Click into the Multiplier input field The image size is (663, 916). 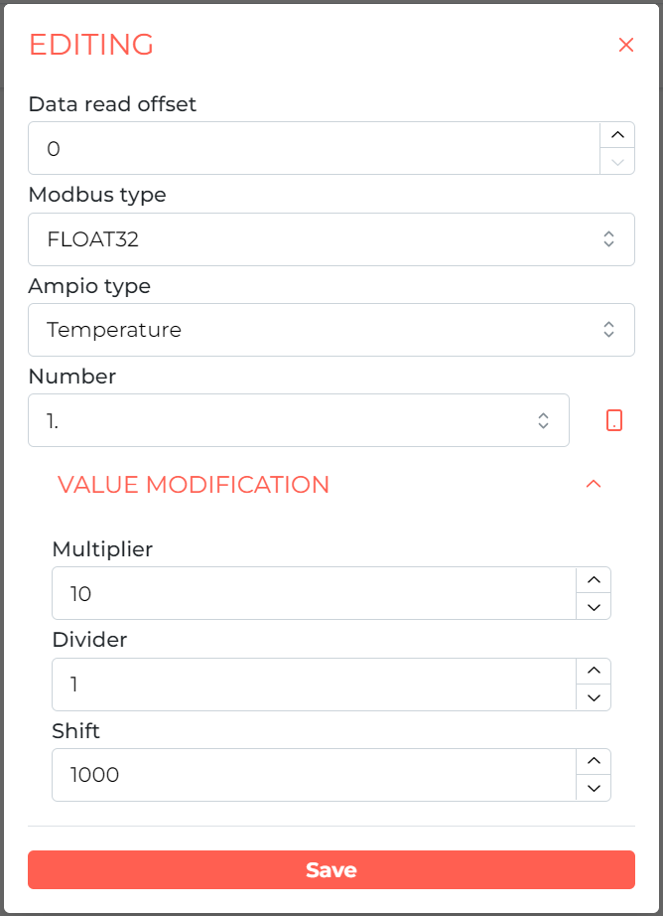[x=314, y=593]
